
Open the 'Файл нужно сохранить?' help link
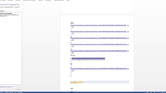[x=6, y=87]
